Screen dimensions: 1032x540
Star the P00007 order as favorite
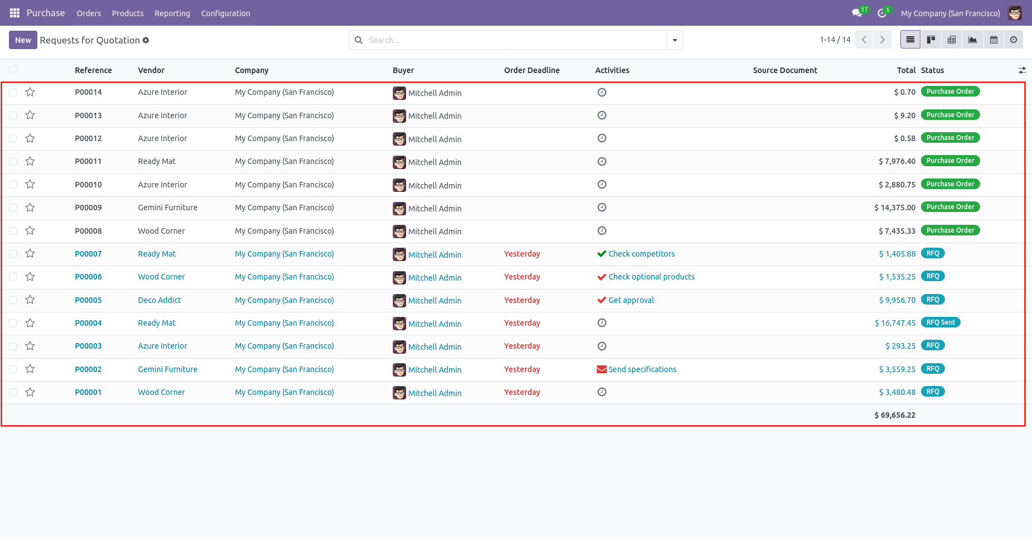click(30, 254)
